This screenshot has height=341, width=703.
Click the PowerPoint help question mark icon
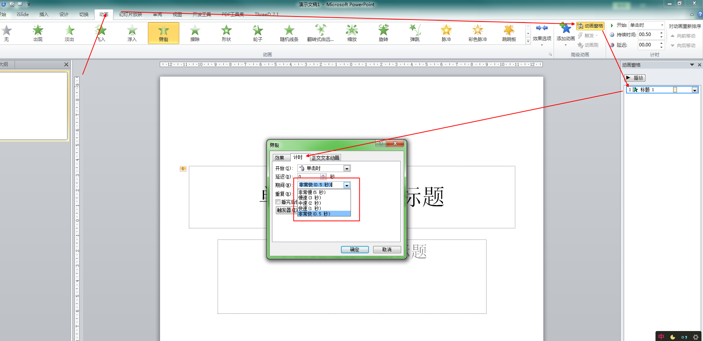click(700, 14)
